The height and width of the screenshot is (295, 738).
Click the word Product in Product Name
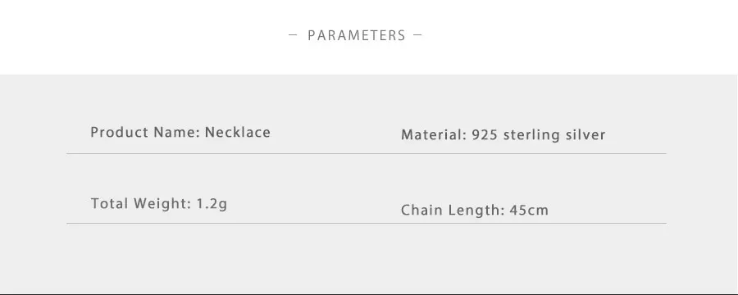(120, 132)
